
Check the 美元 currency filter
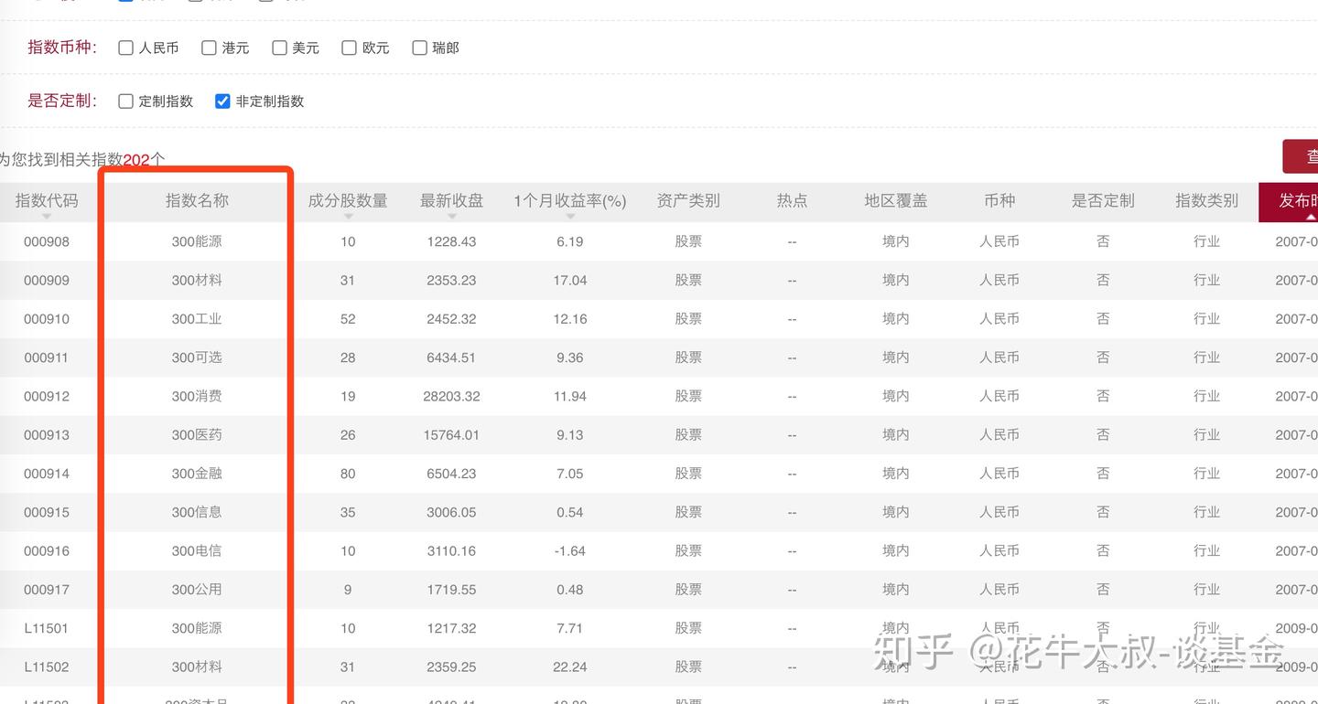[278, 48]
